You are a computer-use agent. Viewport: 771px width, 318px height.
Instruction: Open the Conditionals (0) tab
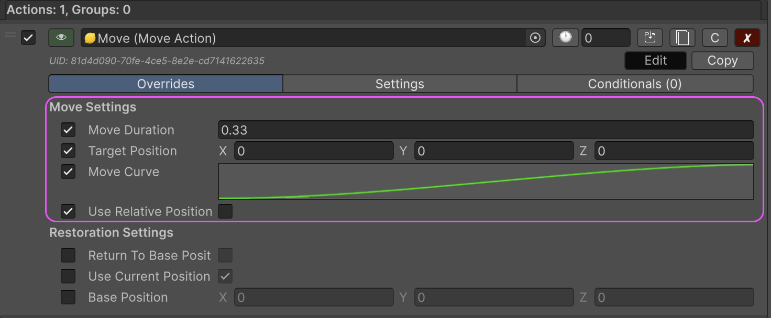pyautogui.click(x=634, y=84)
